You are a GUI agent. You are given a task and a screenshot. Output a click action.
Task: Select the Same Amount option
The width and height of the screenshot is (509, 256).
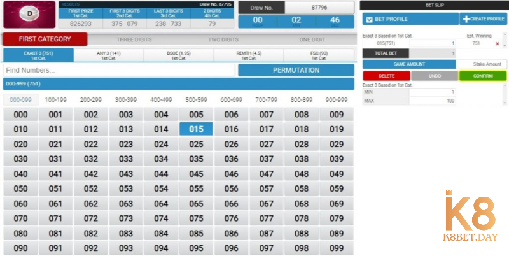[409, 64]
